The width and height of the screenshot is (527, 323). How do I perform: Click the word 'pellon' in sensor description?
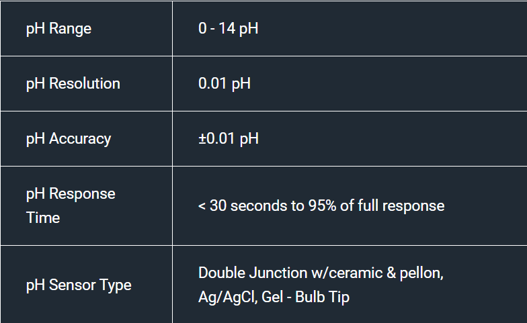pos(419,273)
